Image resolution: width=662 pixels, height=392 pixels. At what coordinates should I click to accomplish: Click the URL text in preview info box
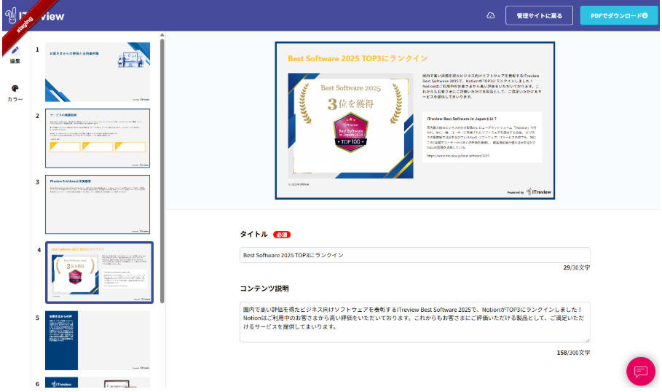458,156
